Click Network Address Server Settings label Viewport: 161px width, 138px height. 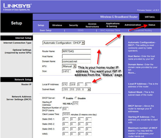19,98
